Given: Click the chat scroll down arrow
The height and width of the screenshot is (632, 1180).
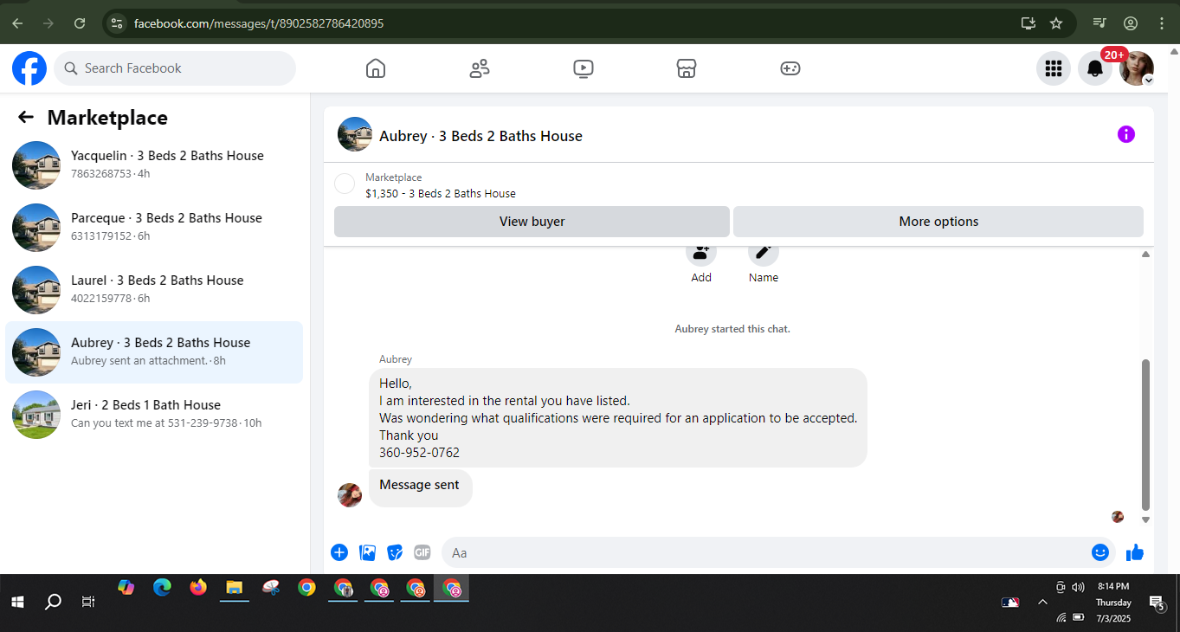Looking at the screenshot, I should 1145,520.
